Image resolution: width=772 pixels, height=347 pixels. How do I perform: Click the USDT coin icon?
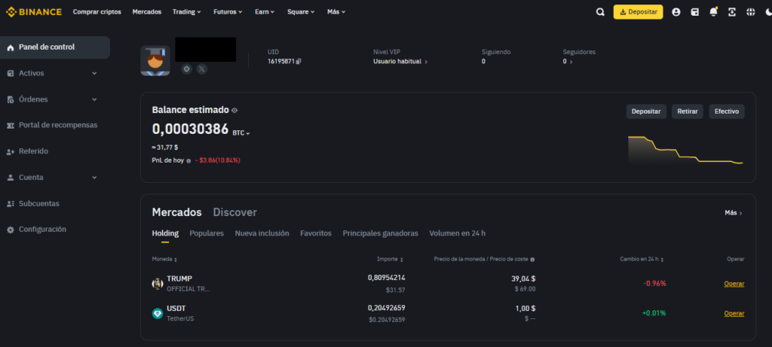[x=157, y=313]
